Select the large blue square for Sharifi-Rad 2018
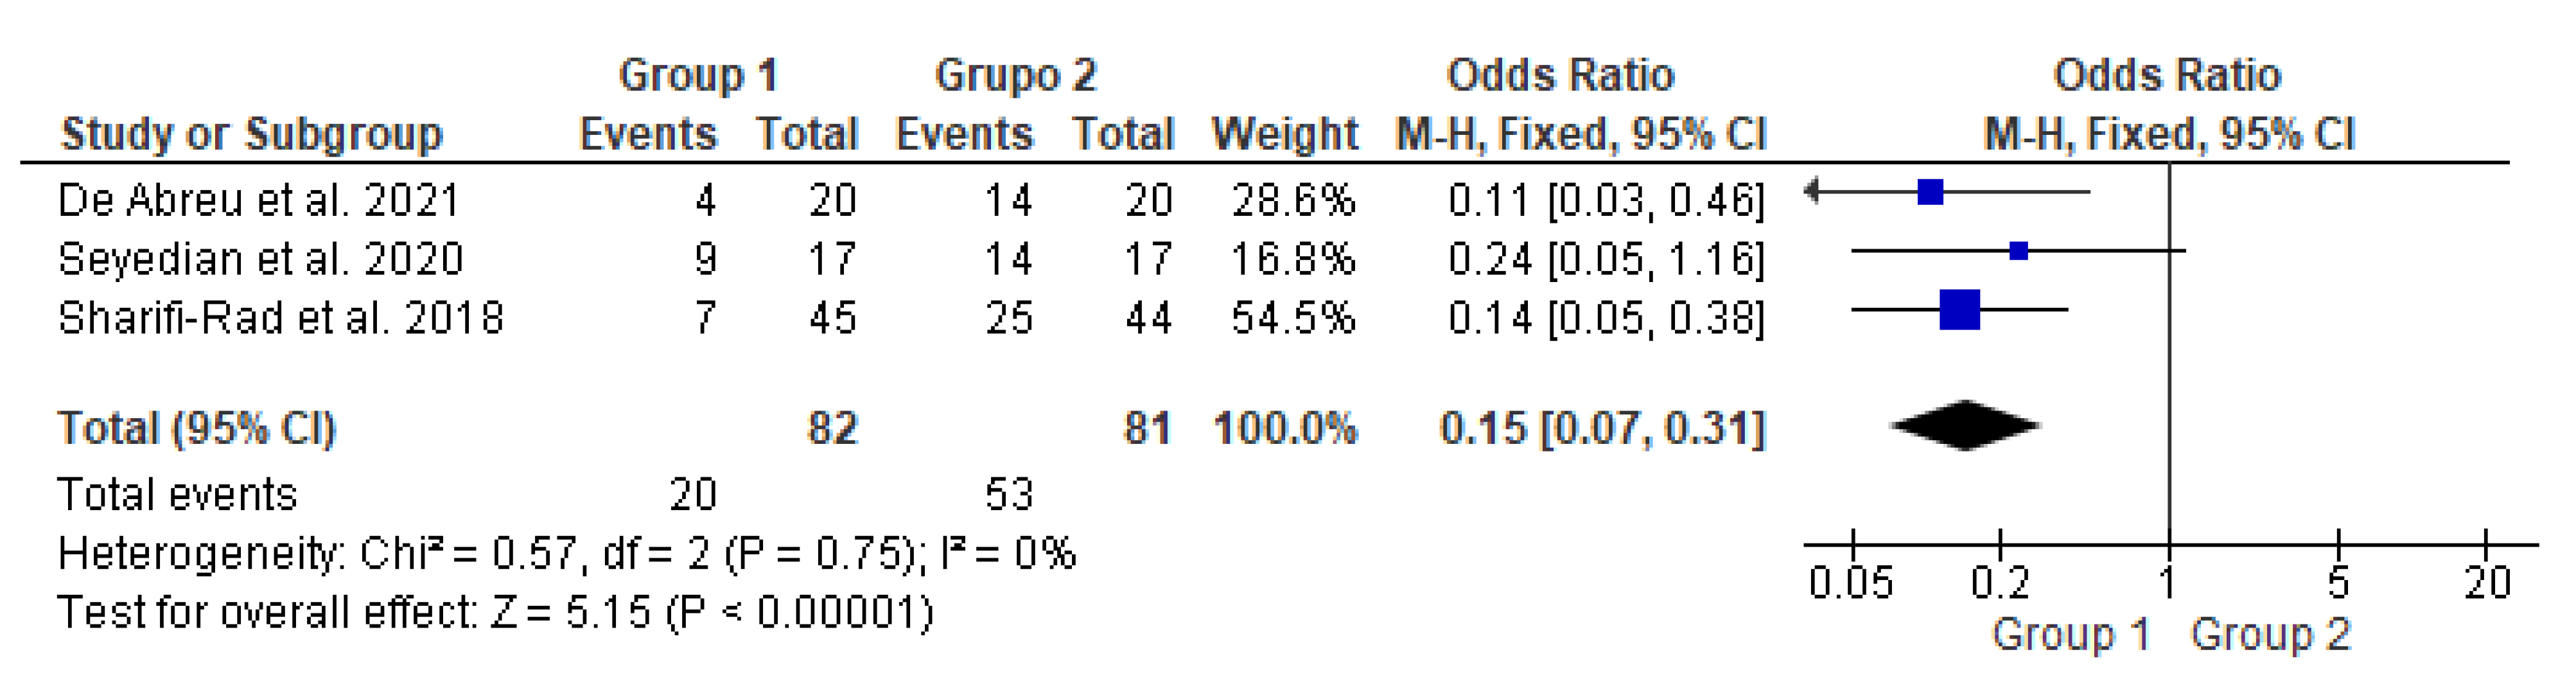Viewport: 2576px width, 688px height. tap(1959, 309)
